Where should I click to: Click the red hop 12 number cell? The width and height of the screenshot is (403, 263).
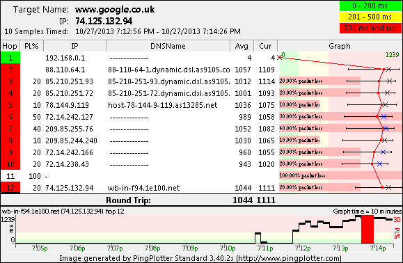tap(10, 188)
